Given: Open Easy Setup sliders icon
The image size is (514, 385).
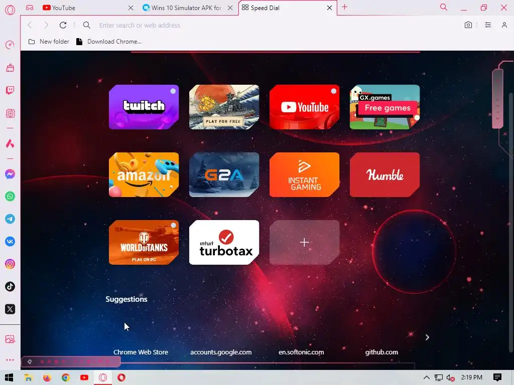Looking at the screenshot, I should [488, 25].
